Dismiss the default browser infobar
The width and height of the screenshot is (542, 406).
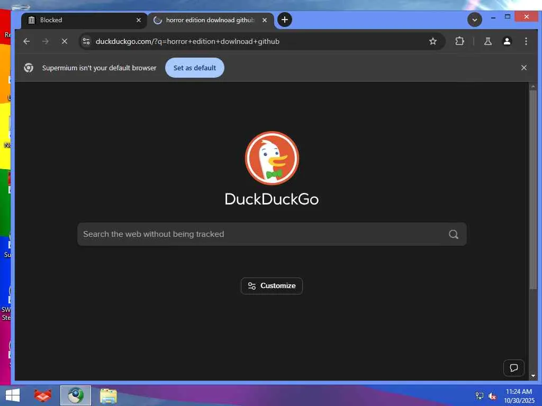click(523, 68)
